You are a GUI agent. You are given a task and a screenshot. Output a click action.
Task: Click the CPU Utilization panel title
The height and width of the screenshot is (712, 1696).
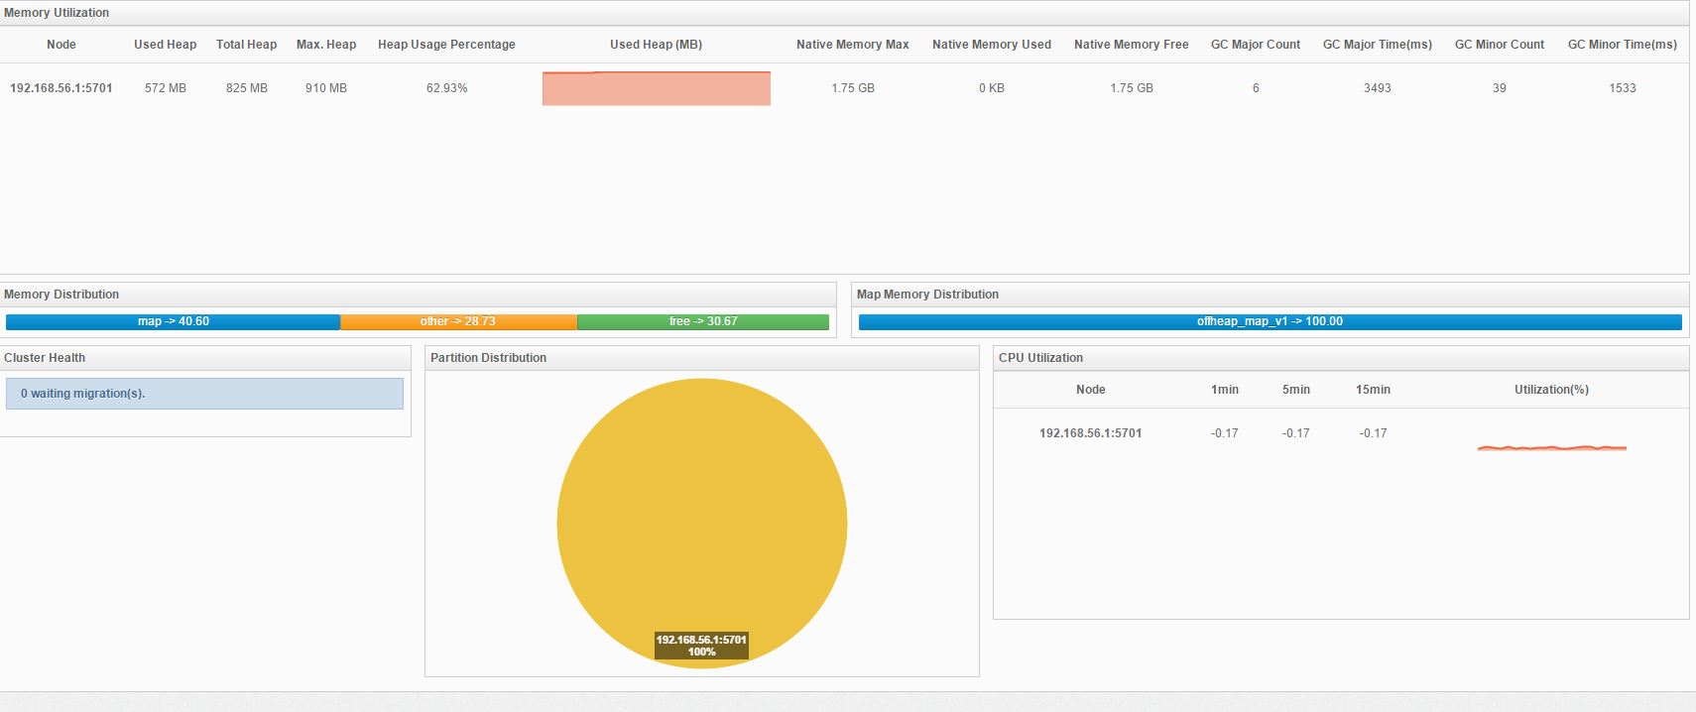pos(1040,358)
